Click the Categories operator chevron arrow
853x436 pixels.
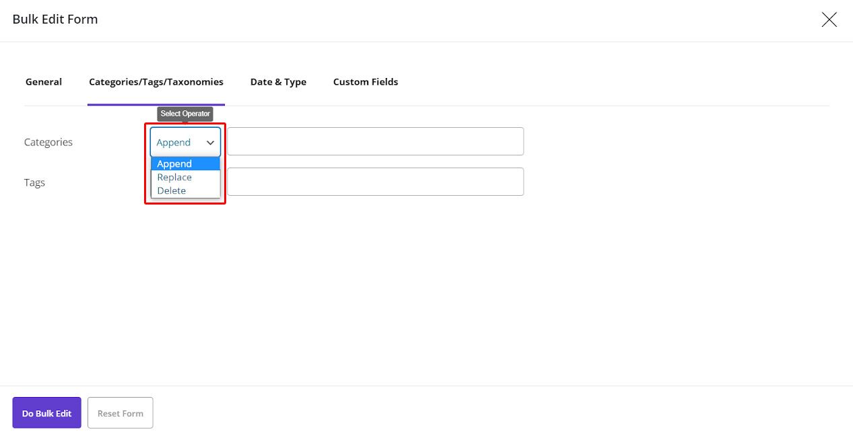(x=210, y=143)
